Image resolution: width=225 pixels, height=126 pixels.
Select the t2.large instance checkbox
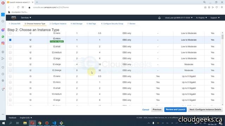click(x=10, y=58)
